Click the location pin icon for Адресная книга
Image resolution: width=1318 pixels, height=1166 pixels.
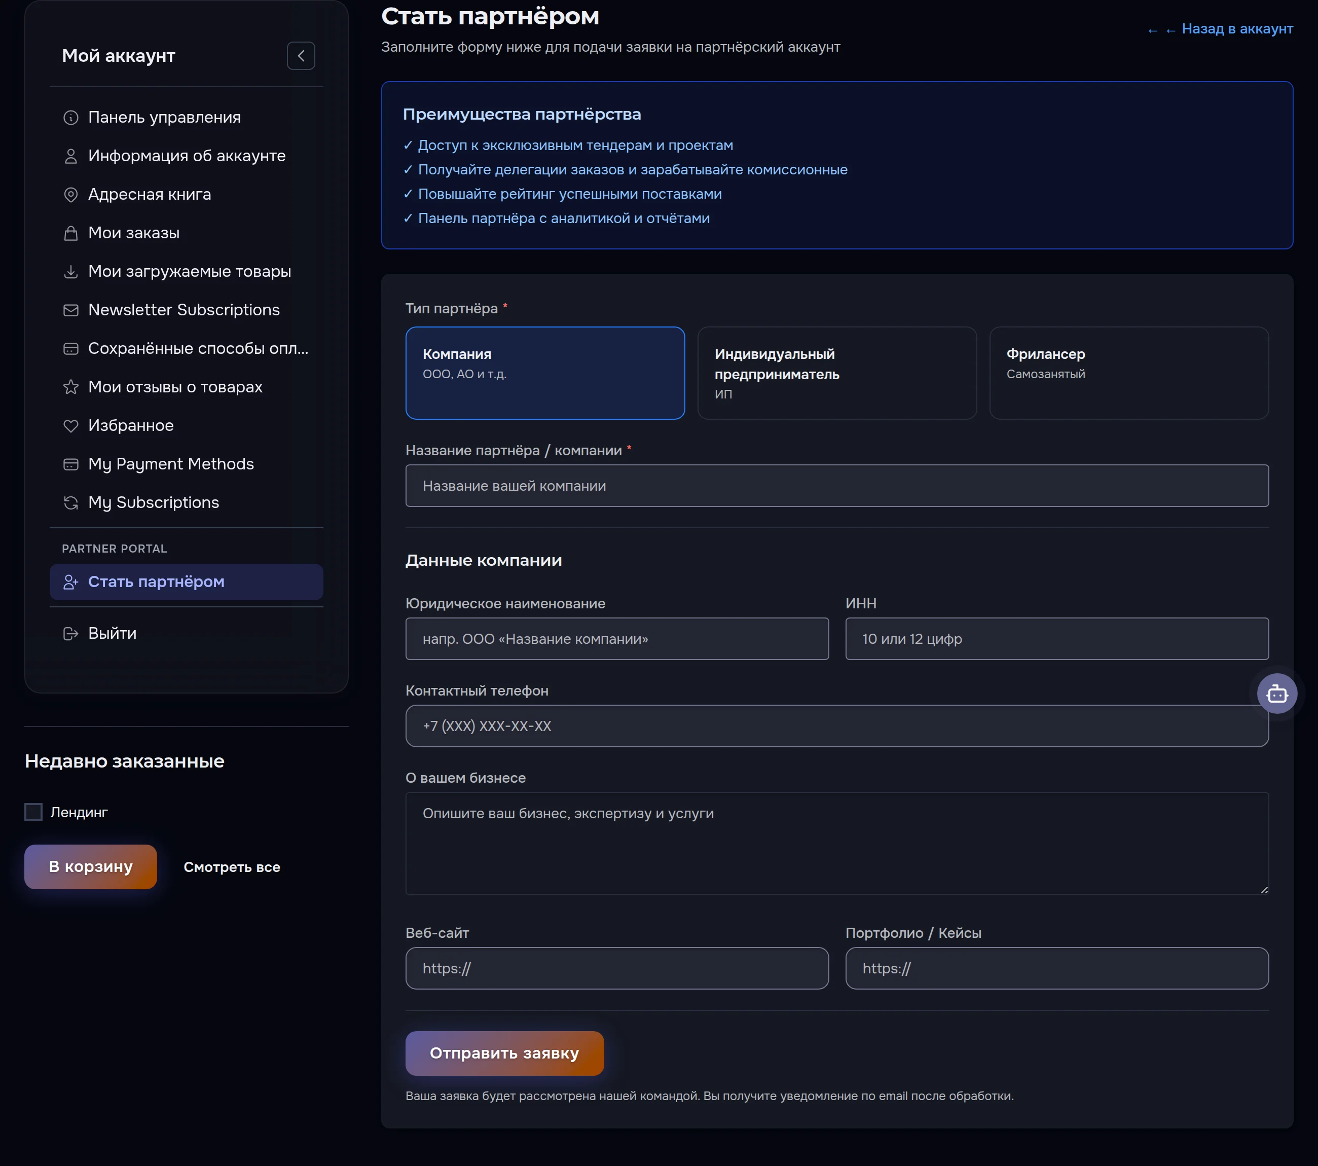click(71, 195)
